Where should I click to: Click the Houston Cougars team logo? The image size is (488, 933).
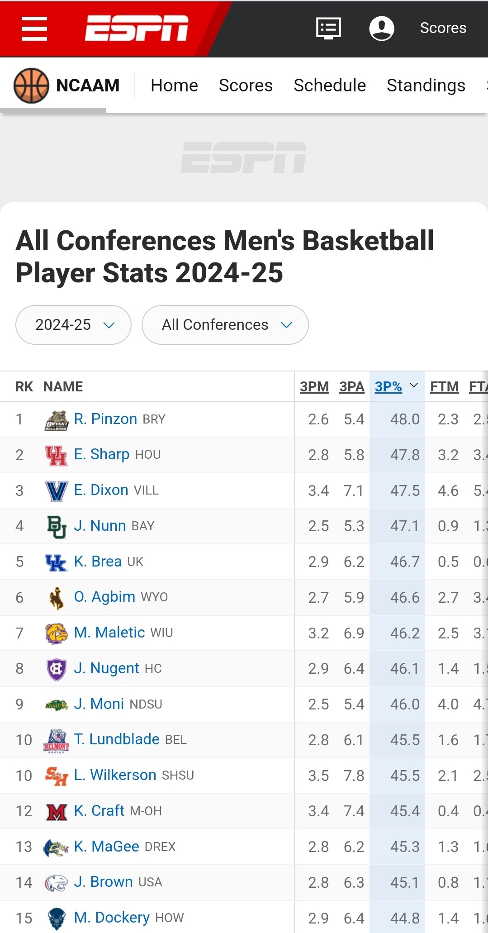(57, 455)
